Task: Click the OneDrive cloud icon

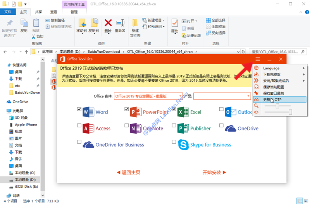Action: (231, 129)
